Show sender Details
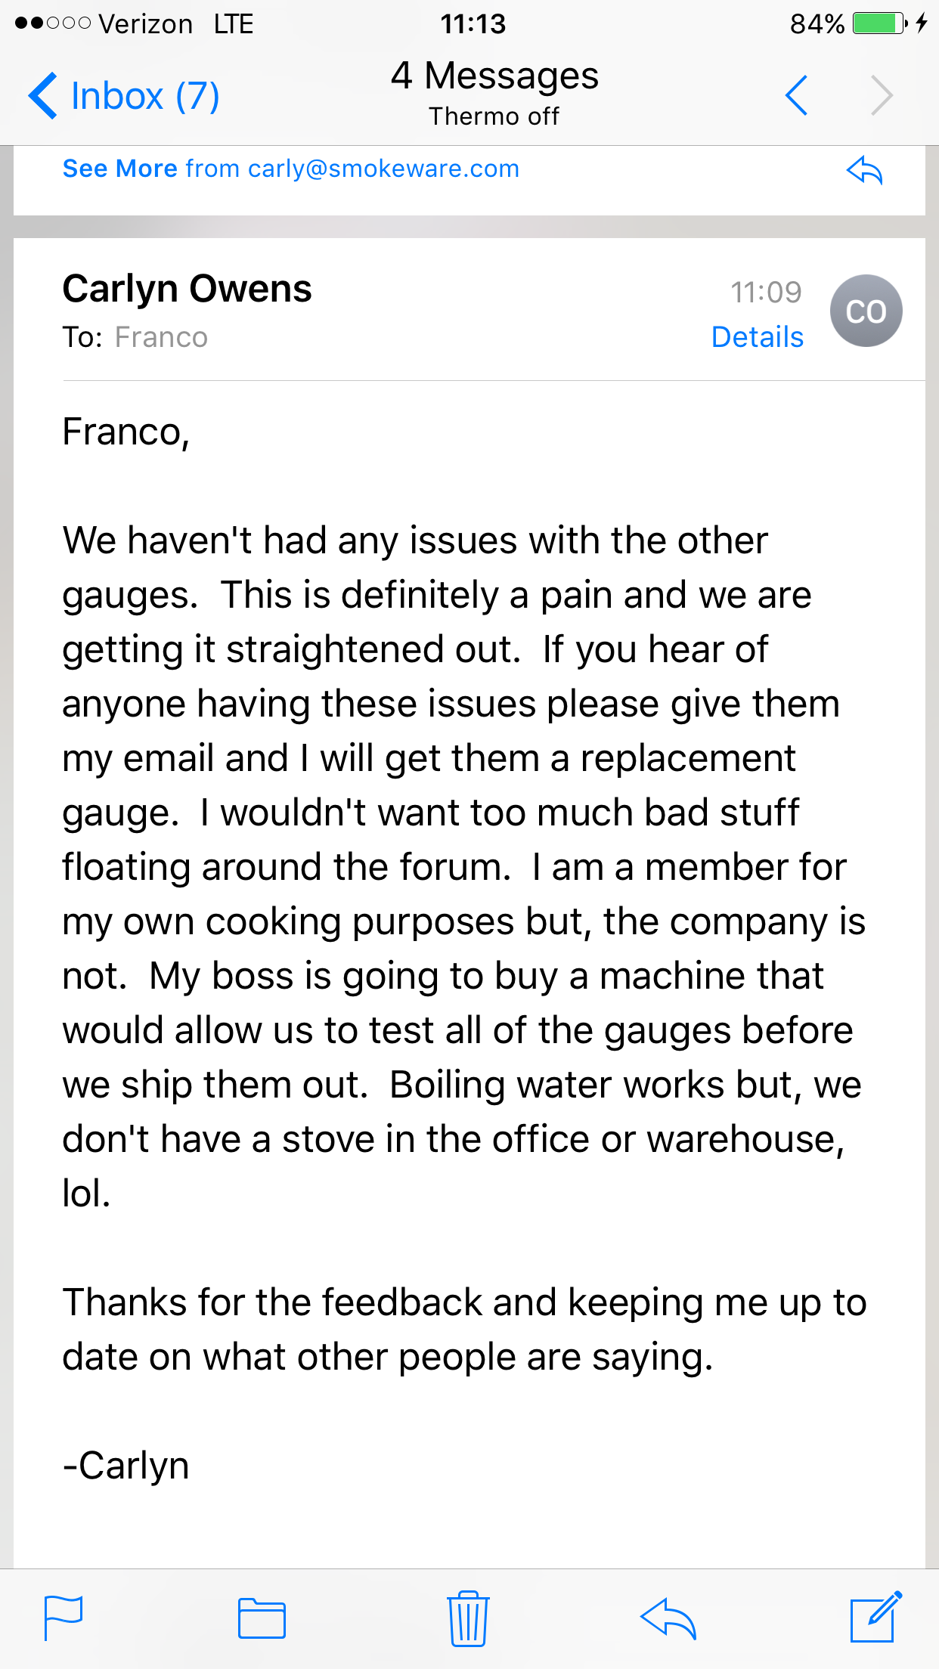Screen dimensions: 939x1669 757,337
